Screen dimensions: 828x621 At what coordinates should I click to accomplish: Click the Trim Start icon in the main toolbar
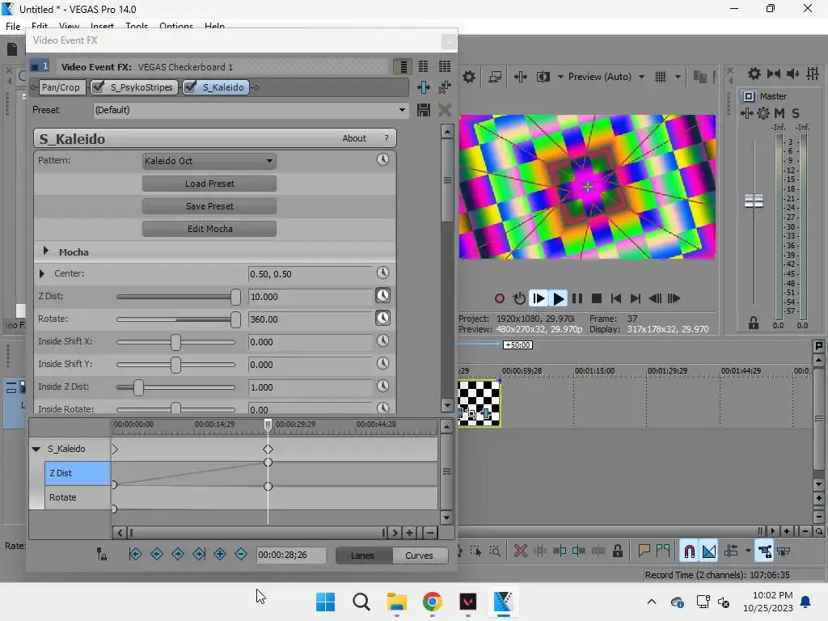coord(560,551)
